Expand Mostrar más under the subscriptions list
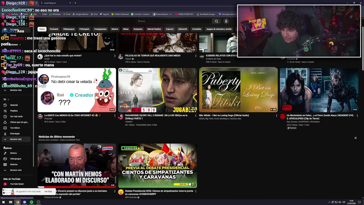The image size is (364, 205). coord(16,90)
